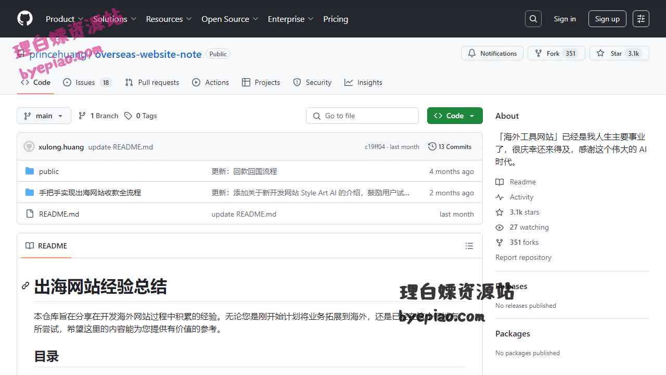Open the public folder
666x375 pixels.
(49, 171)
